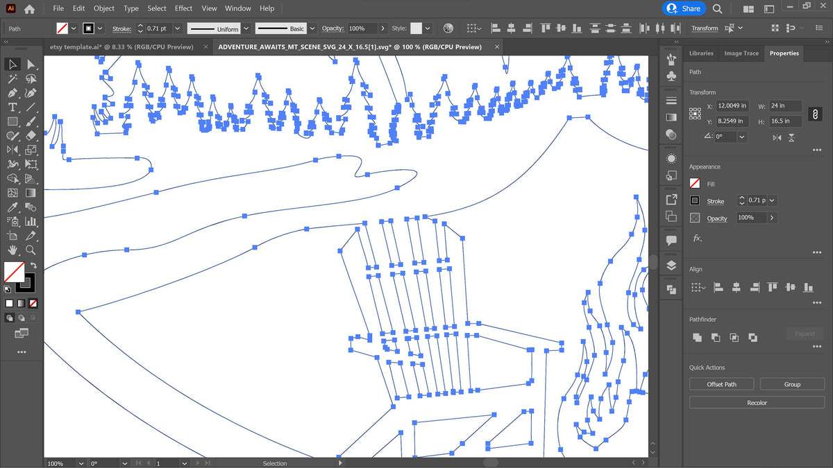Open the rotation angle dropdown in Properties
This screenshot has width=833, height=468.
tap(742, 137)
